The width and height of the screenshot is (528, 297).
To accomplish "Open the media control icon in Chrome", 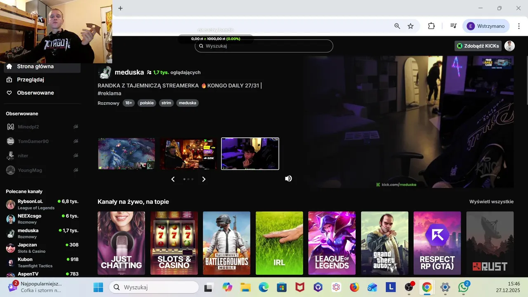I will pyautogui.click(x=453, y=26).
